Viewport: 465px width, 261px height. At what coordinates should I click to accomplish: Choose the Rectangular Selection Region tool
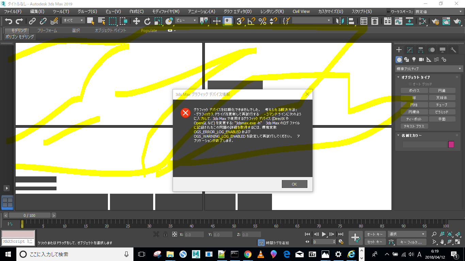pyautogui.click(x=113, y=21)
